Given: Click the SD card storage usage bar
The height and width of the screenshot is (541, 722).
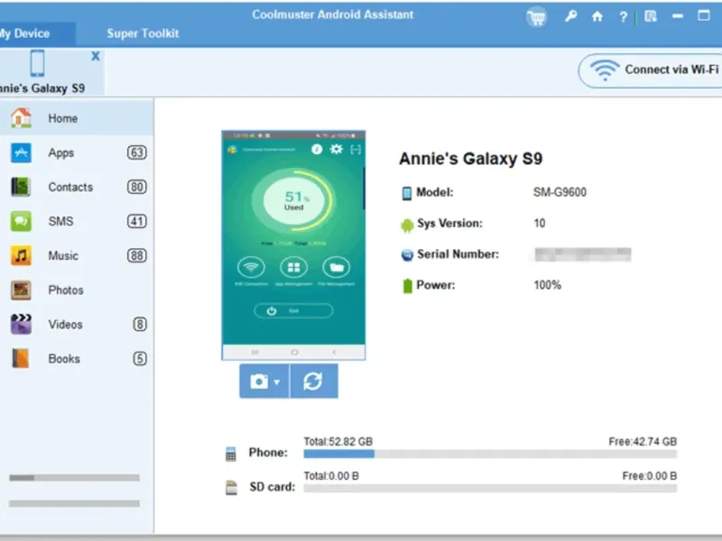Looking at the screenshot, I should (x=490, y=488).
